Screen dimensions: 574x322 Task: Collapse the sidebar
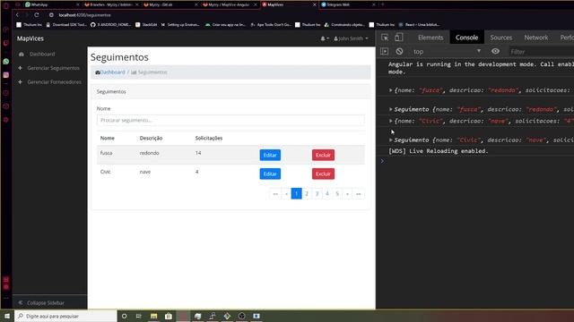(x=46, y=302)
